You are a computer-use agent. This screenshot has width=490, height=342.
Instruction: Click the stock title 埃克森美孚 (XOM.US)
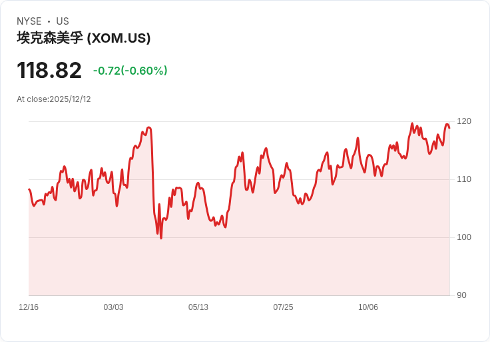click(83, 38)
